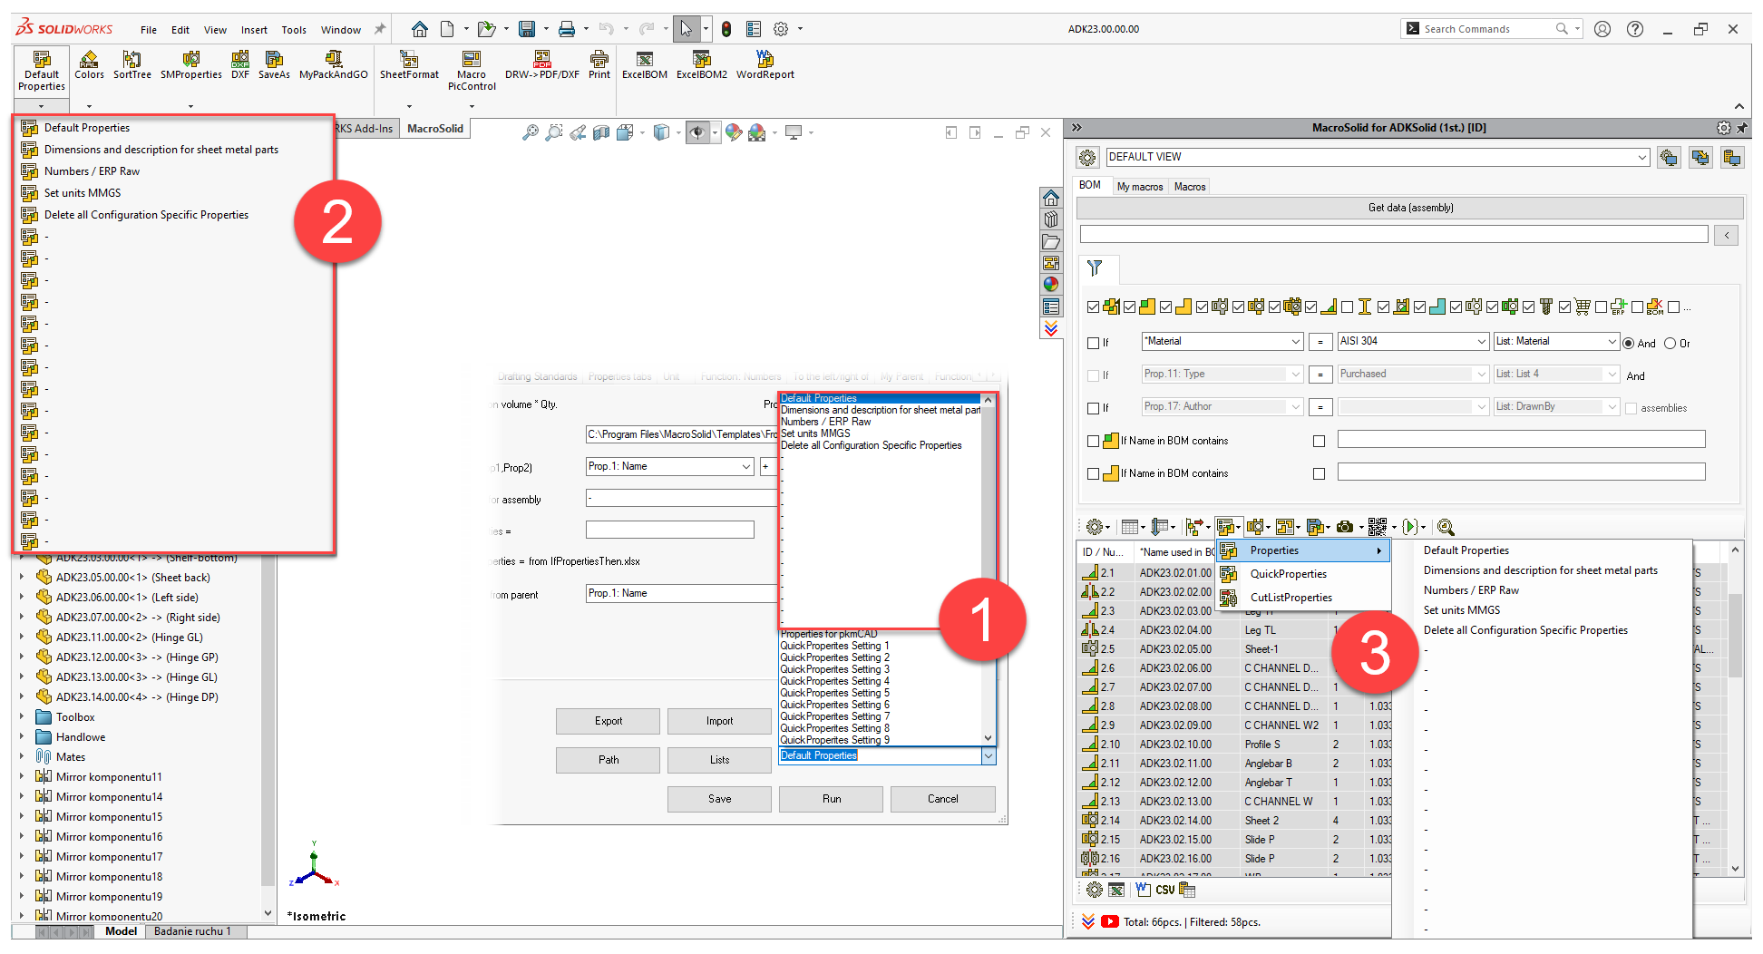Open the SheetFormat tool
Screen dimensions: 1763x954
409,65
